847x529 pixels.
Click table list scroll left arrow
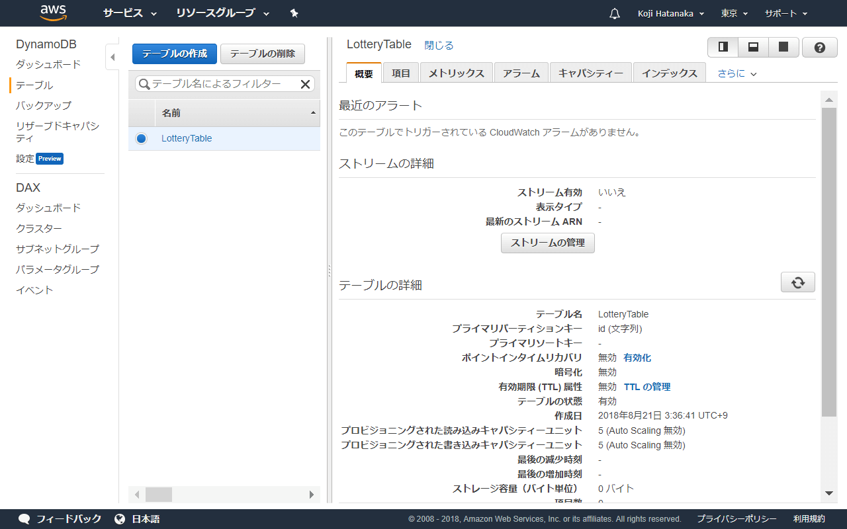138,495
